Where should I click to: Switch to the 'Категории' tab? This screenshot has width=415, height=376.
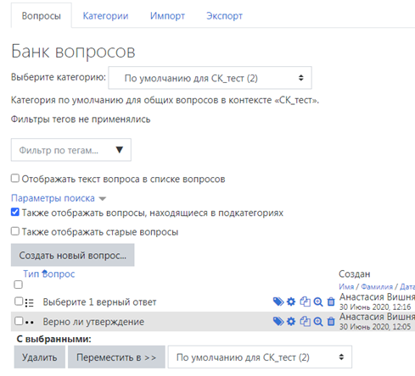tap(105, 16)
